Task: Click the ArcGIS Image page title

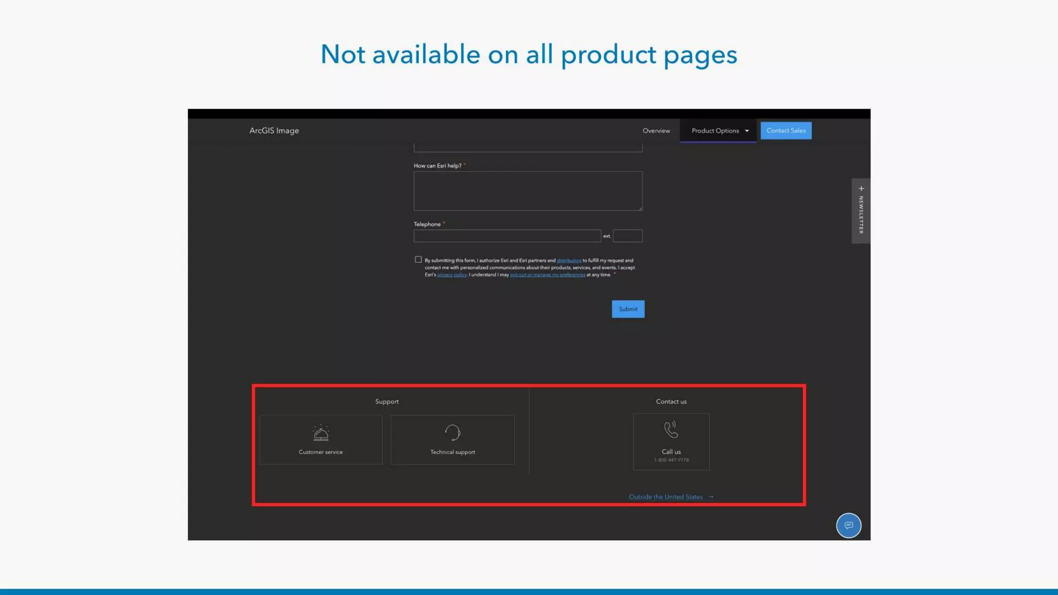Action: tap(274, 131)
